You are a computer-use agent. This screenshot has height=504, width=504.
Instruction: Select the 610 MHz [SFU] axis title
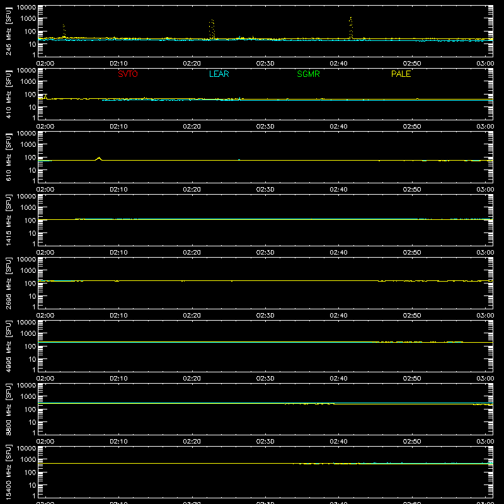tap(9, 157)
